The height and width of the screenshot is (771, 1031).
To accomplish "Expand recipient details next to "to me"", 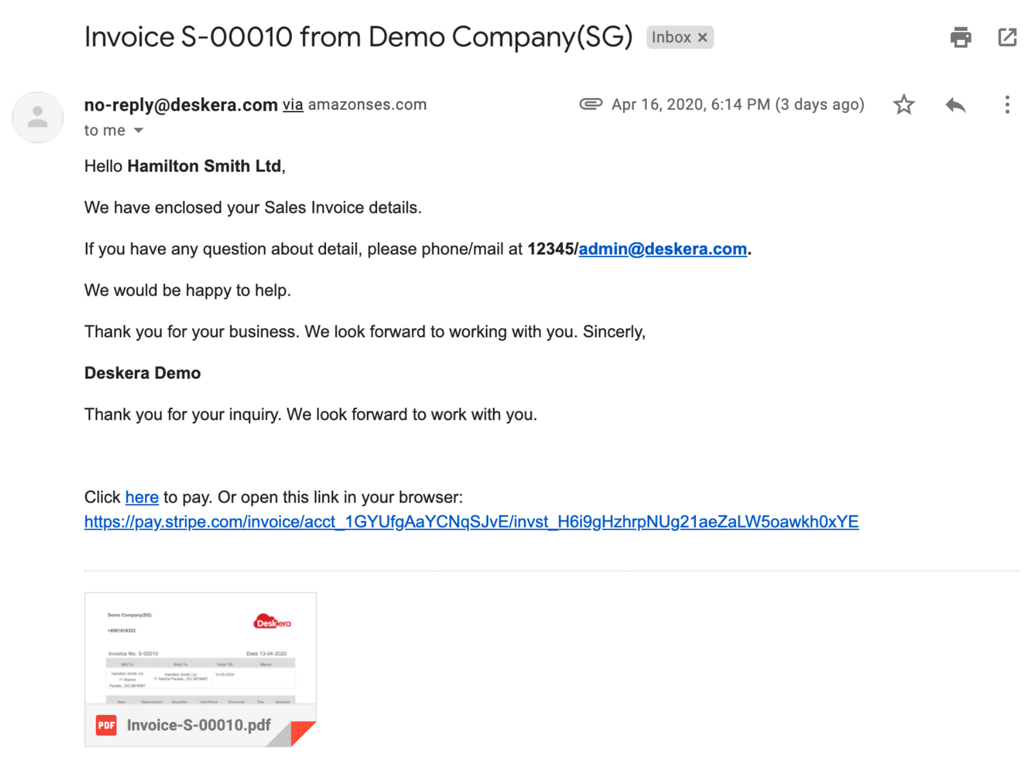I will (x=139, y=131).
